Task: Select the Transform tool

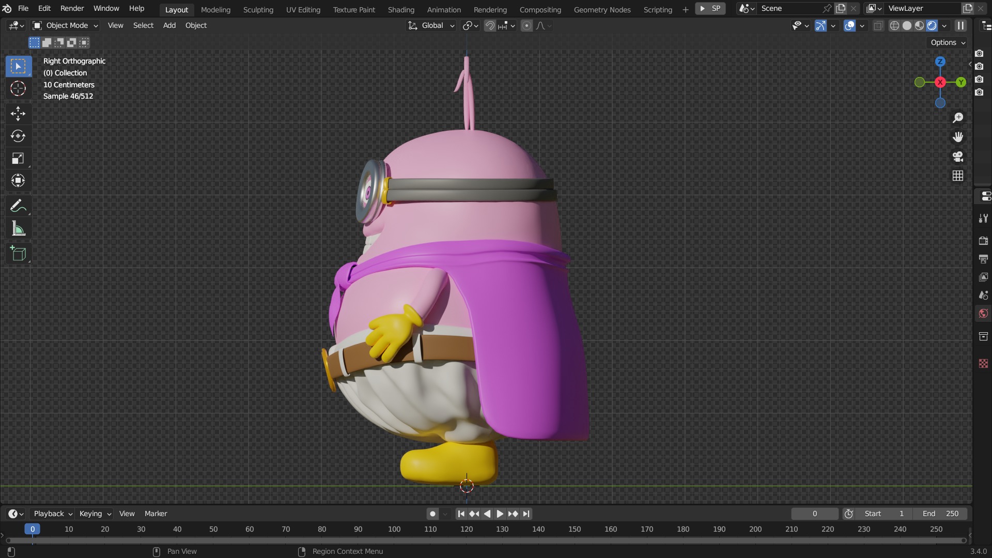Action: click(x=18, y=180)
